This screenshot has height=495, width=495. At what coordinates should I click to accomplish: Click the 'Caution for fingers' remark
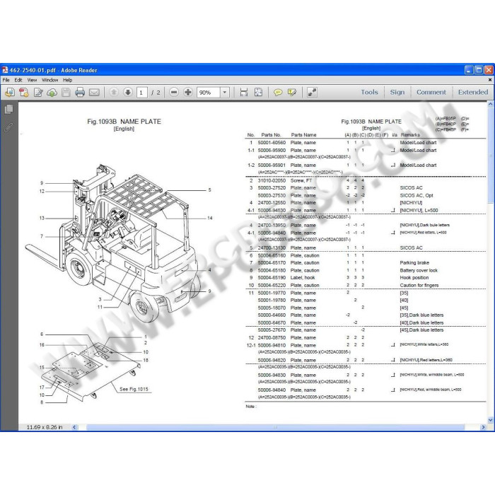coord(419,285)
